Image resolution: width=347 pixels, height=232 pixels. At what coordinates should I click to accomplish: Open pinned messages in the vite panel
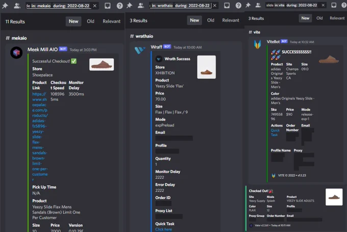248,5
